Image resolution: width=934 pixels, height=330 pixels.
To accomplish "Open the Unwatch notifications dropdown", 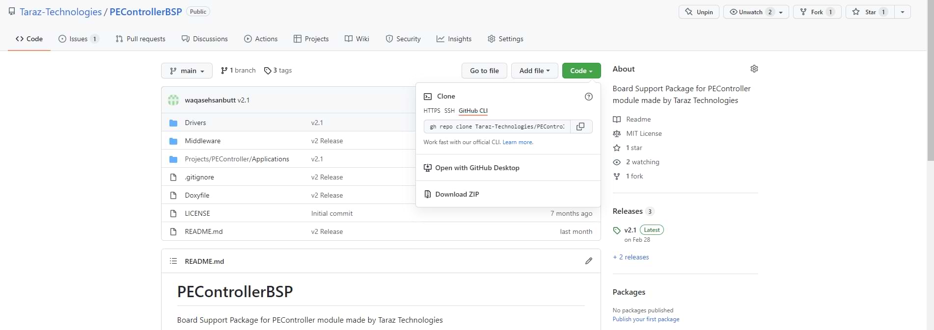I will (x=756, y=12).
